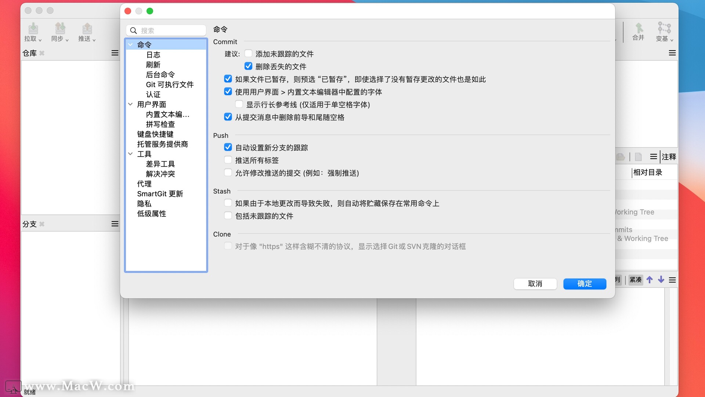Image resolution: width=705 pixels, height=397 pixels.
Task: Switch to the 注释 tab in main window
Action: click(669, 157)
